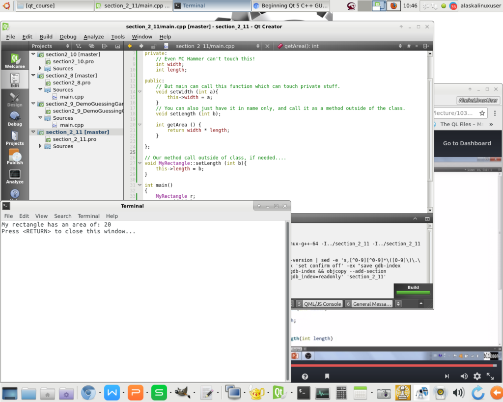Collapse the section2_10 [master] project node

[x=33, y=54]
